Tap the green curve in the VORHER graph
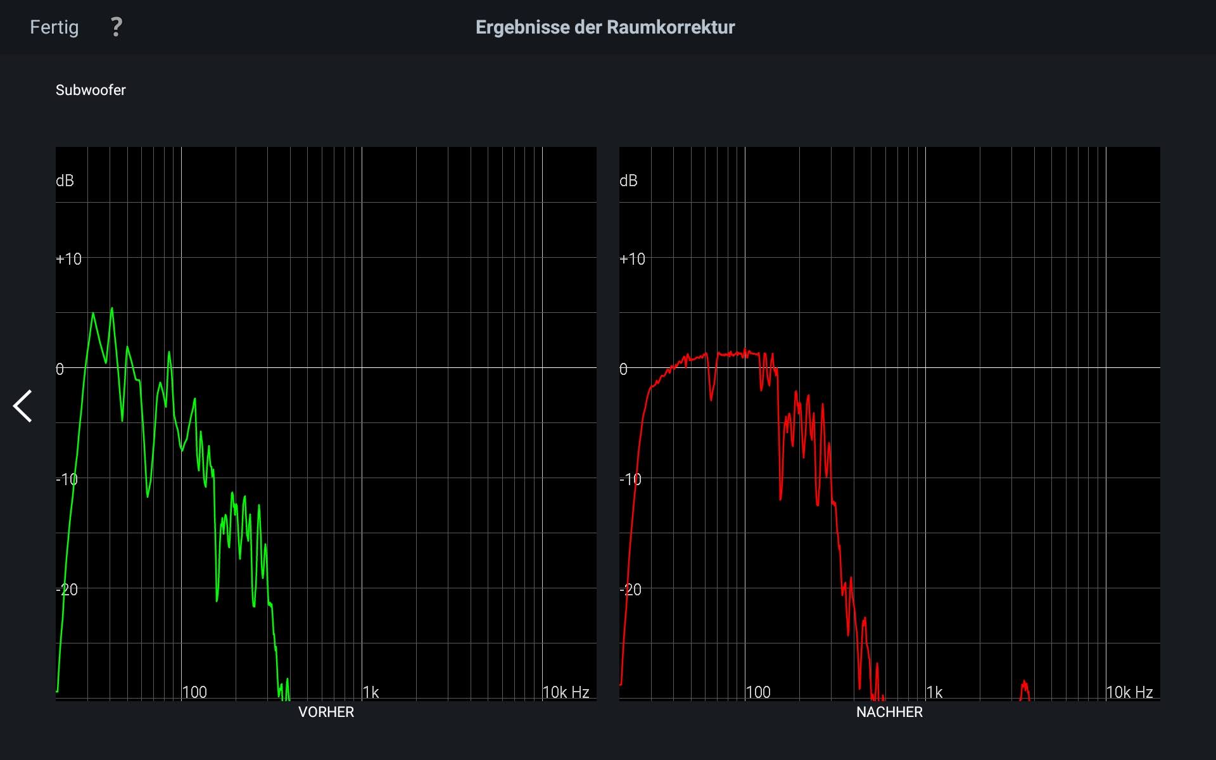 click(x=93, y=315)
